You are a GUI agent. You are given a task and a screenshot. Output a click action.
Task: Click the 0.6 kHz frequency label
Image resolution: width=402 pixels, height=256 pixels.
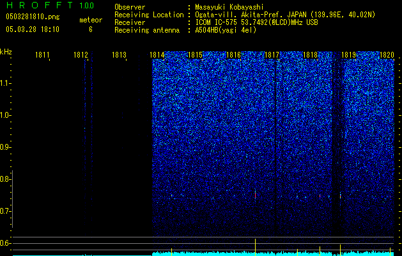coord(4,243)
